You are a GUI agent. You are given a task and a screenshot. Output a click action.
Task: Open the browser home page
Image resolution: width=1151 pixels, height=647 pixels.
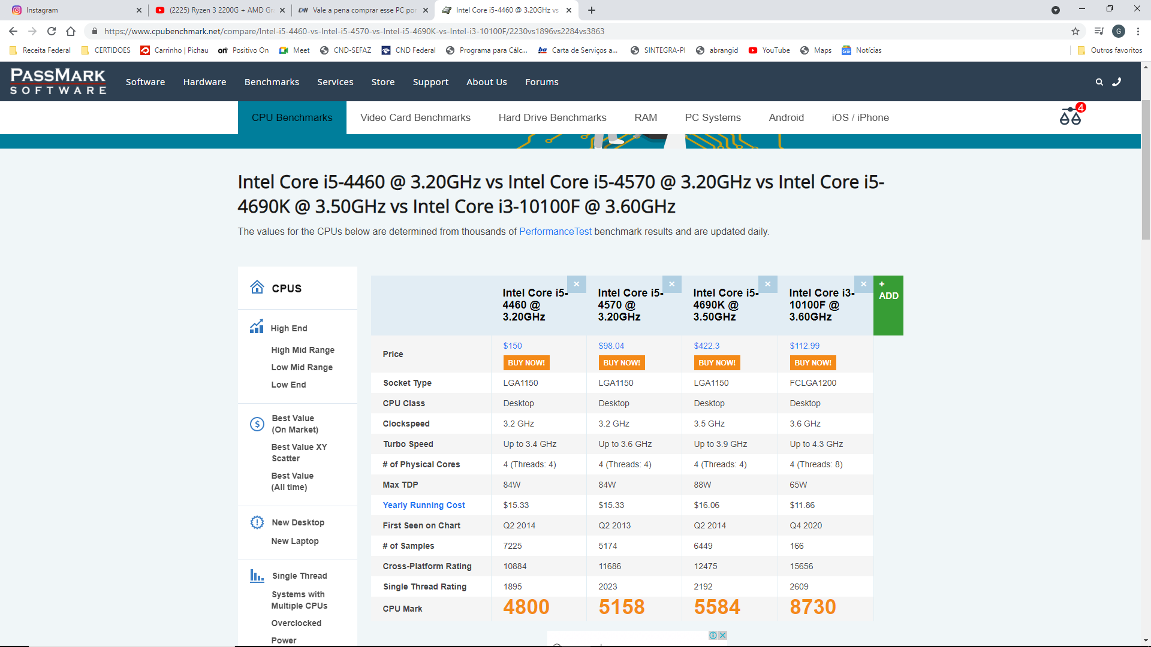click(71, 31)
